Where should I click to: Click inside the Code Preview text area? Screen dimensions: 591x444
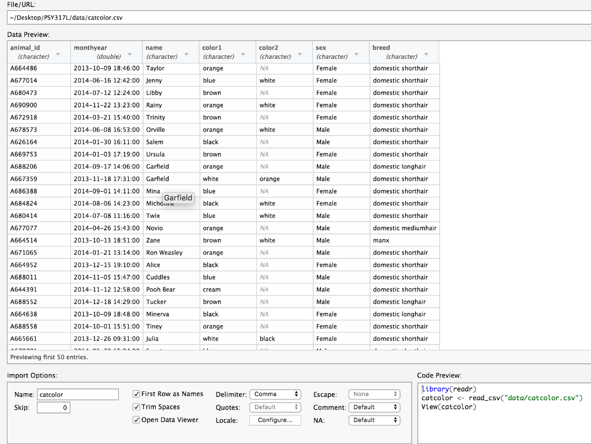(504, 413)
